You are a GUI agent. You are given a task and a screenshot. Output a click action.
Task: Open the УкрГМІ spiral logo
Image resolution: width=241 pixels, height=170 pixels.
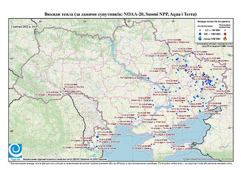coord(15,151)
